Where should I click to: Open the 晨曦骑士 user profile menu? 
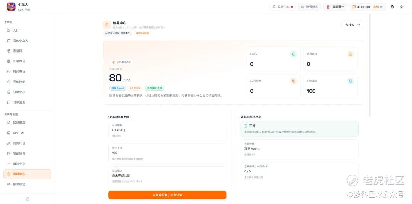click(336, 7)
